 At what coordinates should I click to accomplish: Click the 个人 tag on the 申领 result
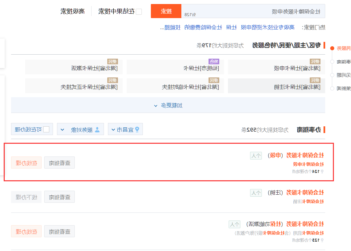click(x=256, y=155)
